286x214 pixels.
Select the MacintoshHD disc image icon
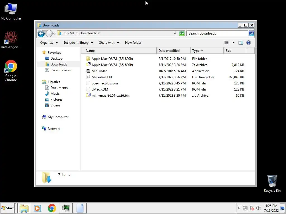click(88, 77)
